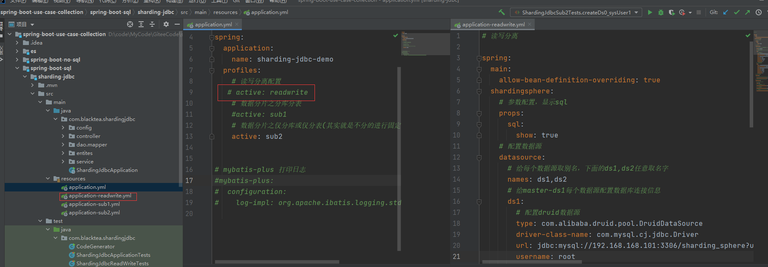Expand the es folder

(x=17, y=51)
